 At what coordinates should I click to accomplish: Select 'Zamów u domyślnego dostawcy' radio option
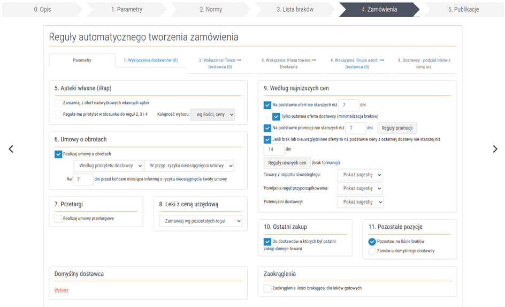372,251
